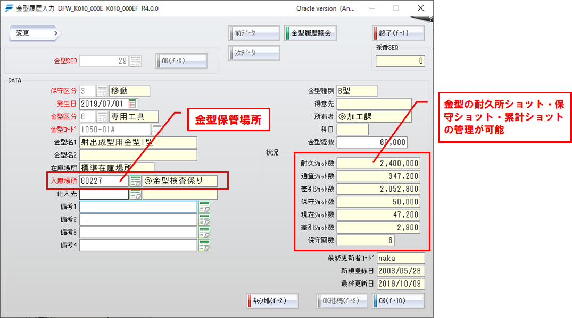Image resolution: width=572 pixels, height=318 pixels.
Task: Click the empty 得意先 field
Action: pos(374,104)
